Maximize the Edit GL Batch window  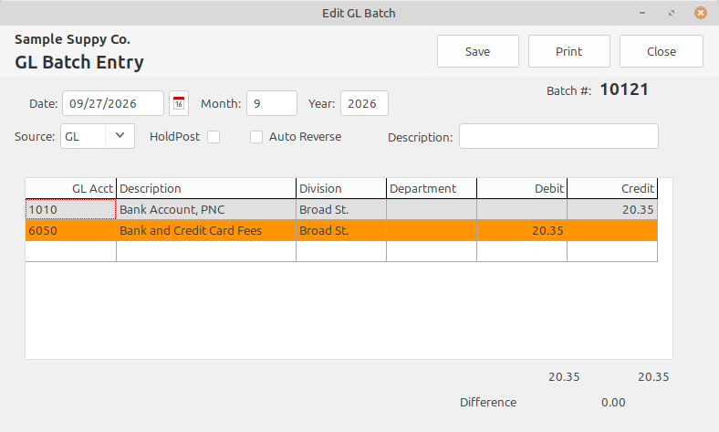click(672, 13)
